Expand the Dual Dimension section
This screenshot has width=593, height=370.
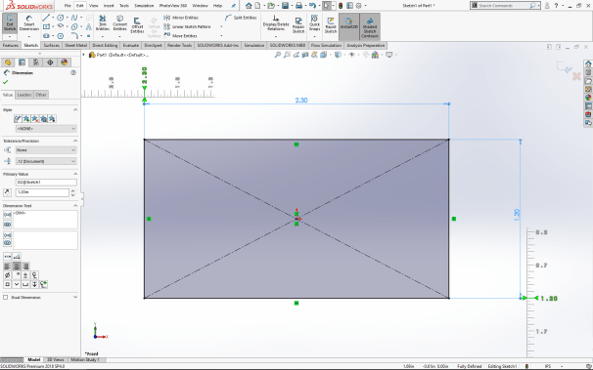pyautogui.click(x=75, y=297)
